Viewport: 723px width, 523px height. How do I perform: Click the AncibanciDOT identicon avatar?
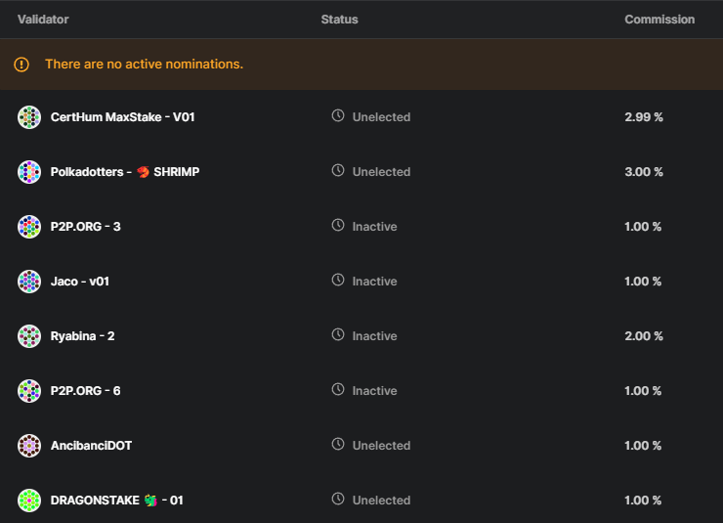click(29, 446)
